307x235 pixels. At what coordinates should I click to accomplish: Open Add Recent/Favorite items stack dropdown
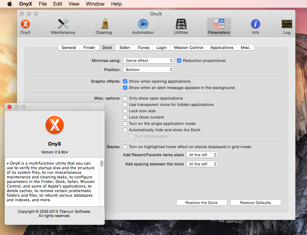click(x=202, y=155)
